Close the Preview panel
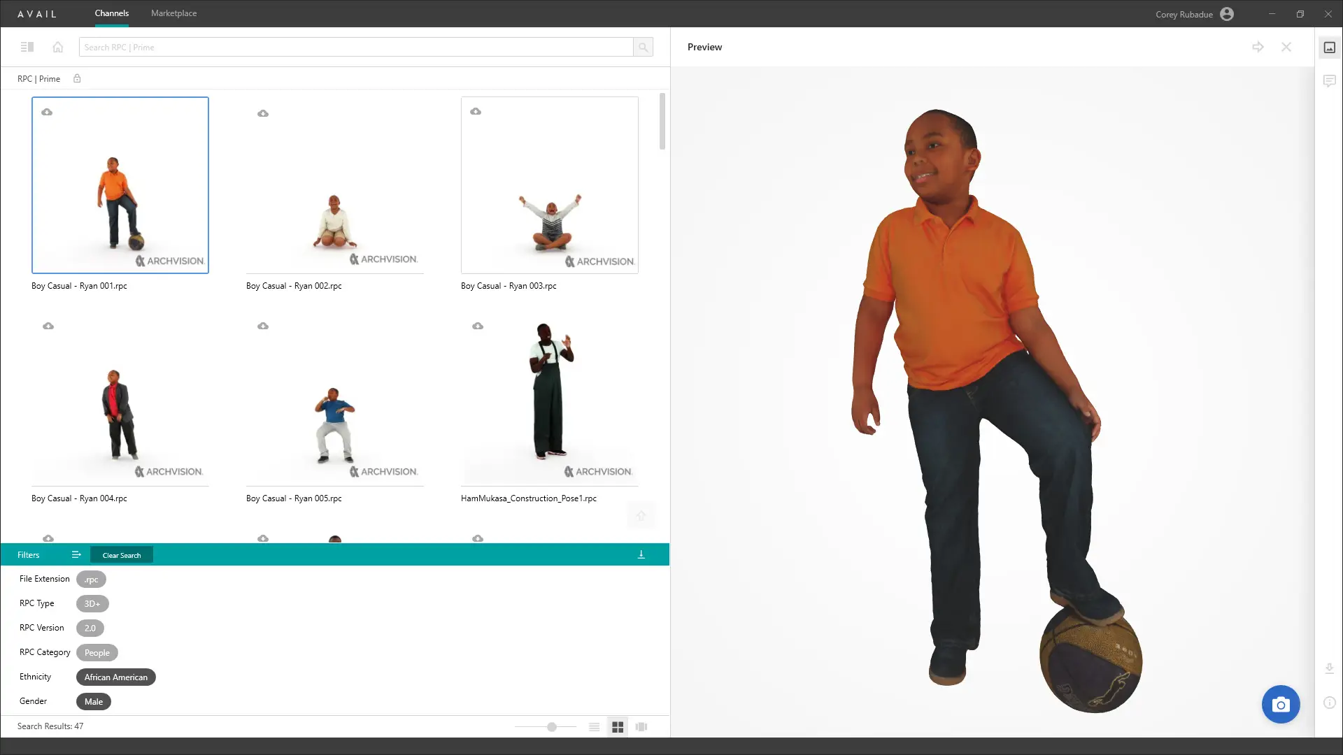The height and width of the screenshot is (755, 1343). coord(1286,47)
